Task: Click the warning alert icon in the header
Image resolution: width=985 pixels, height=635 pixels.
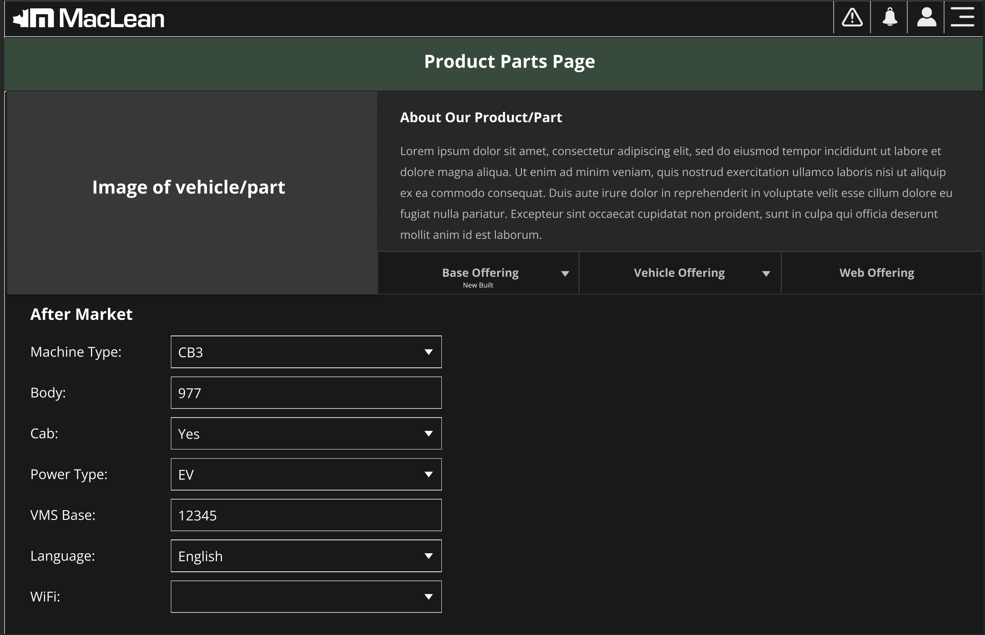Action: 851,18
